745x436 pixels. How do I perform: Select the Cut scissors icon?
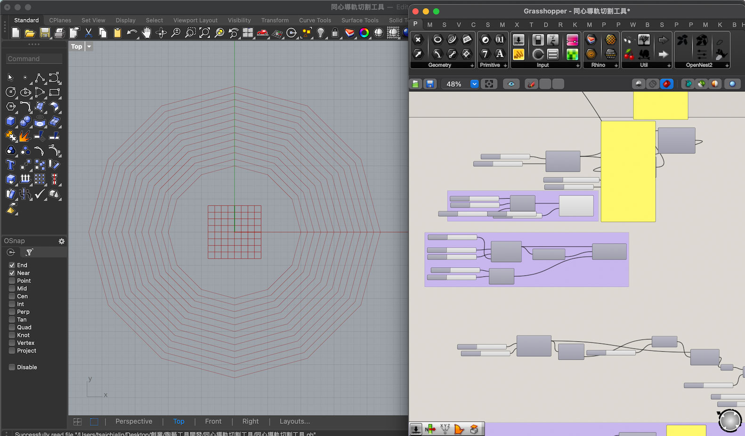tap(88, 32)
